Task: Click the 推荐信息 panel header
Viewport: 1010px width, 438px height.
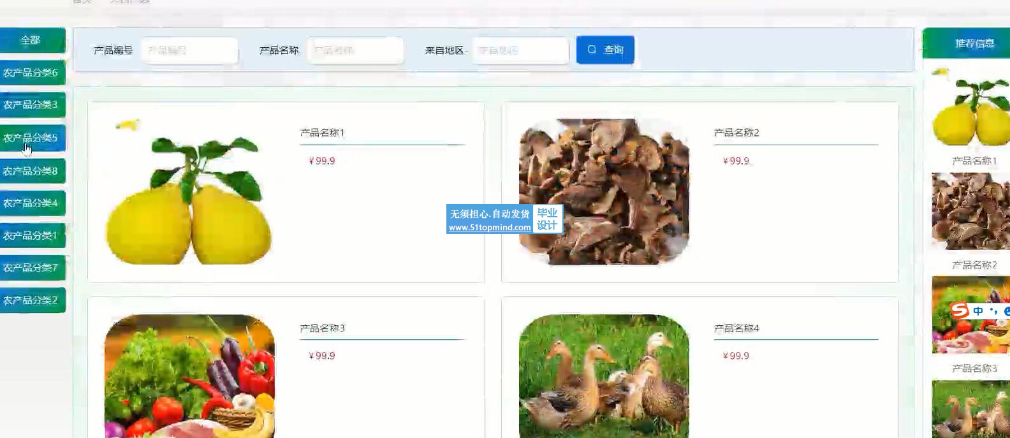Action: point(967,43)
